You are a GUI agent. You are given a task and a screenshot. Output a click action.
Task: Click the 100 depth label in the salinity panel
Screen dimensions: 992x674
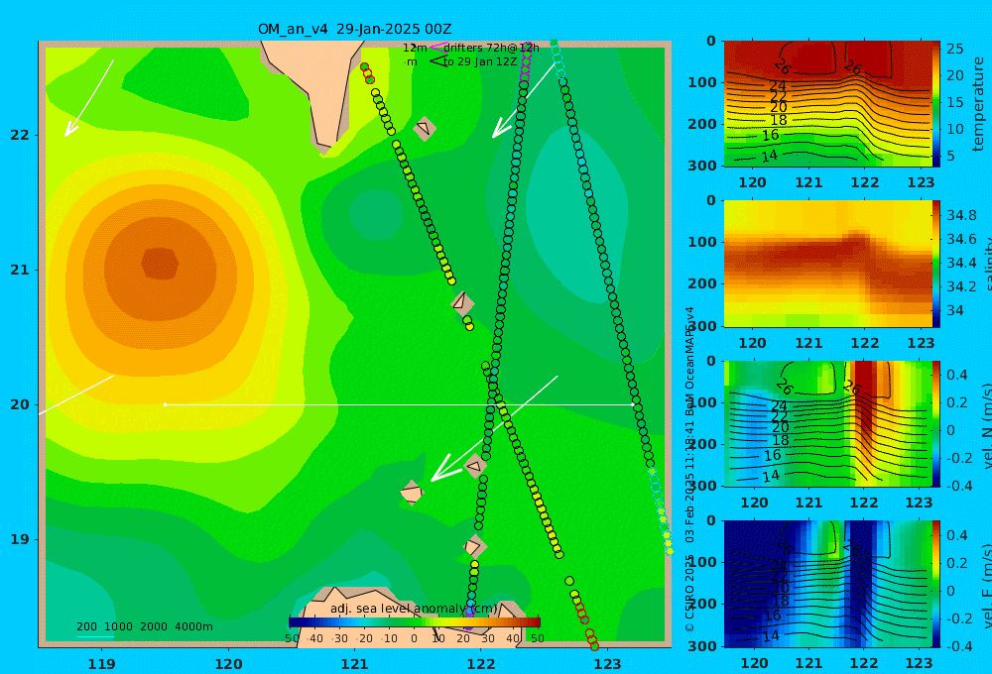[701, 242]
